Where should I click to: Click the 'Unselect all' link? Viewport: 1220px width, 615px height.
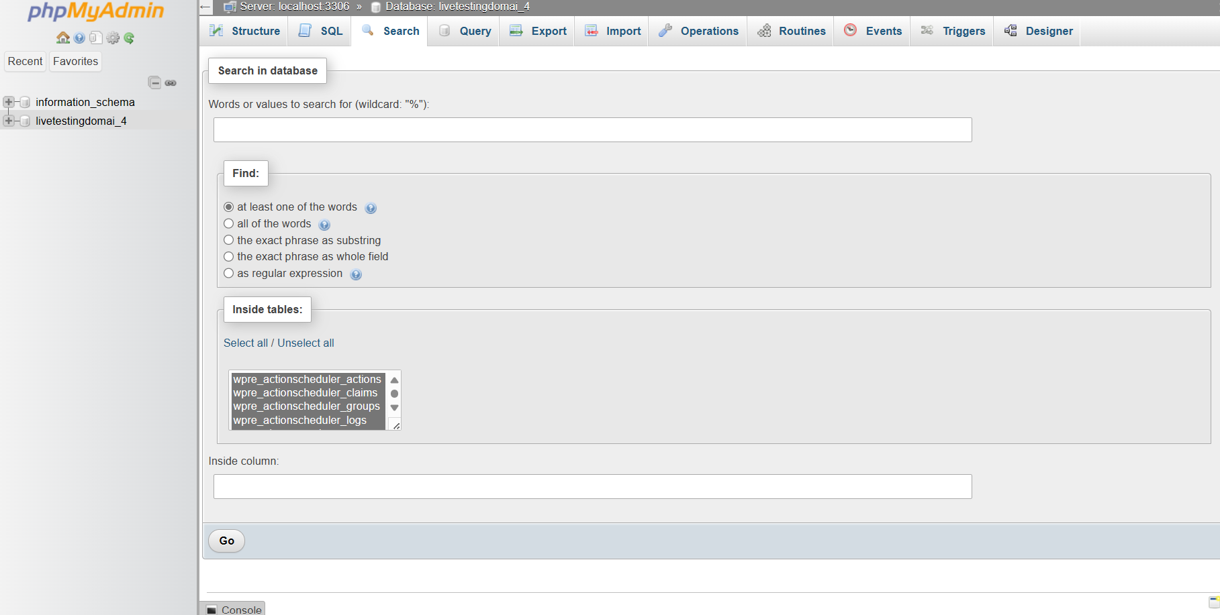[x=306, y=343]
